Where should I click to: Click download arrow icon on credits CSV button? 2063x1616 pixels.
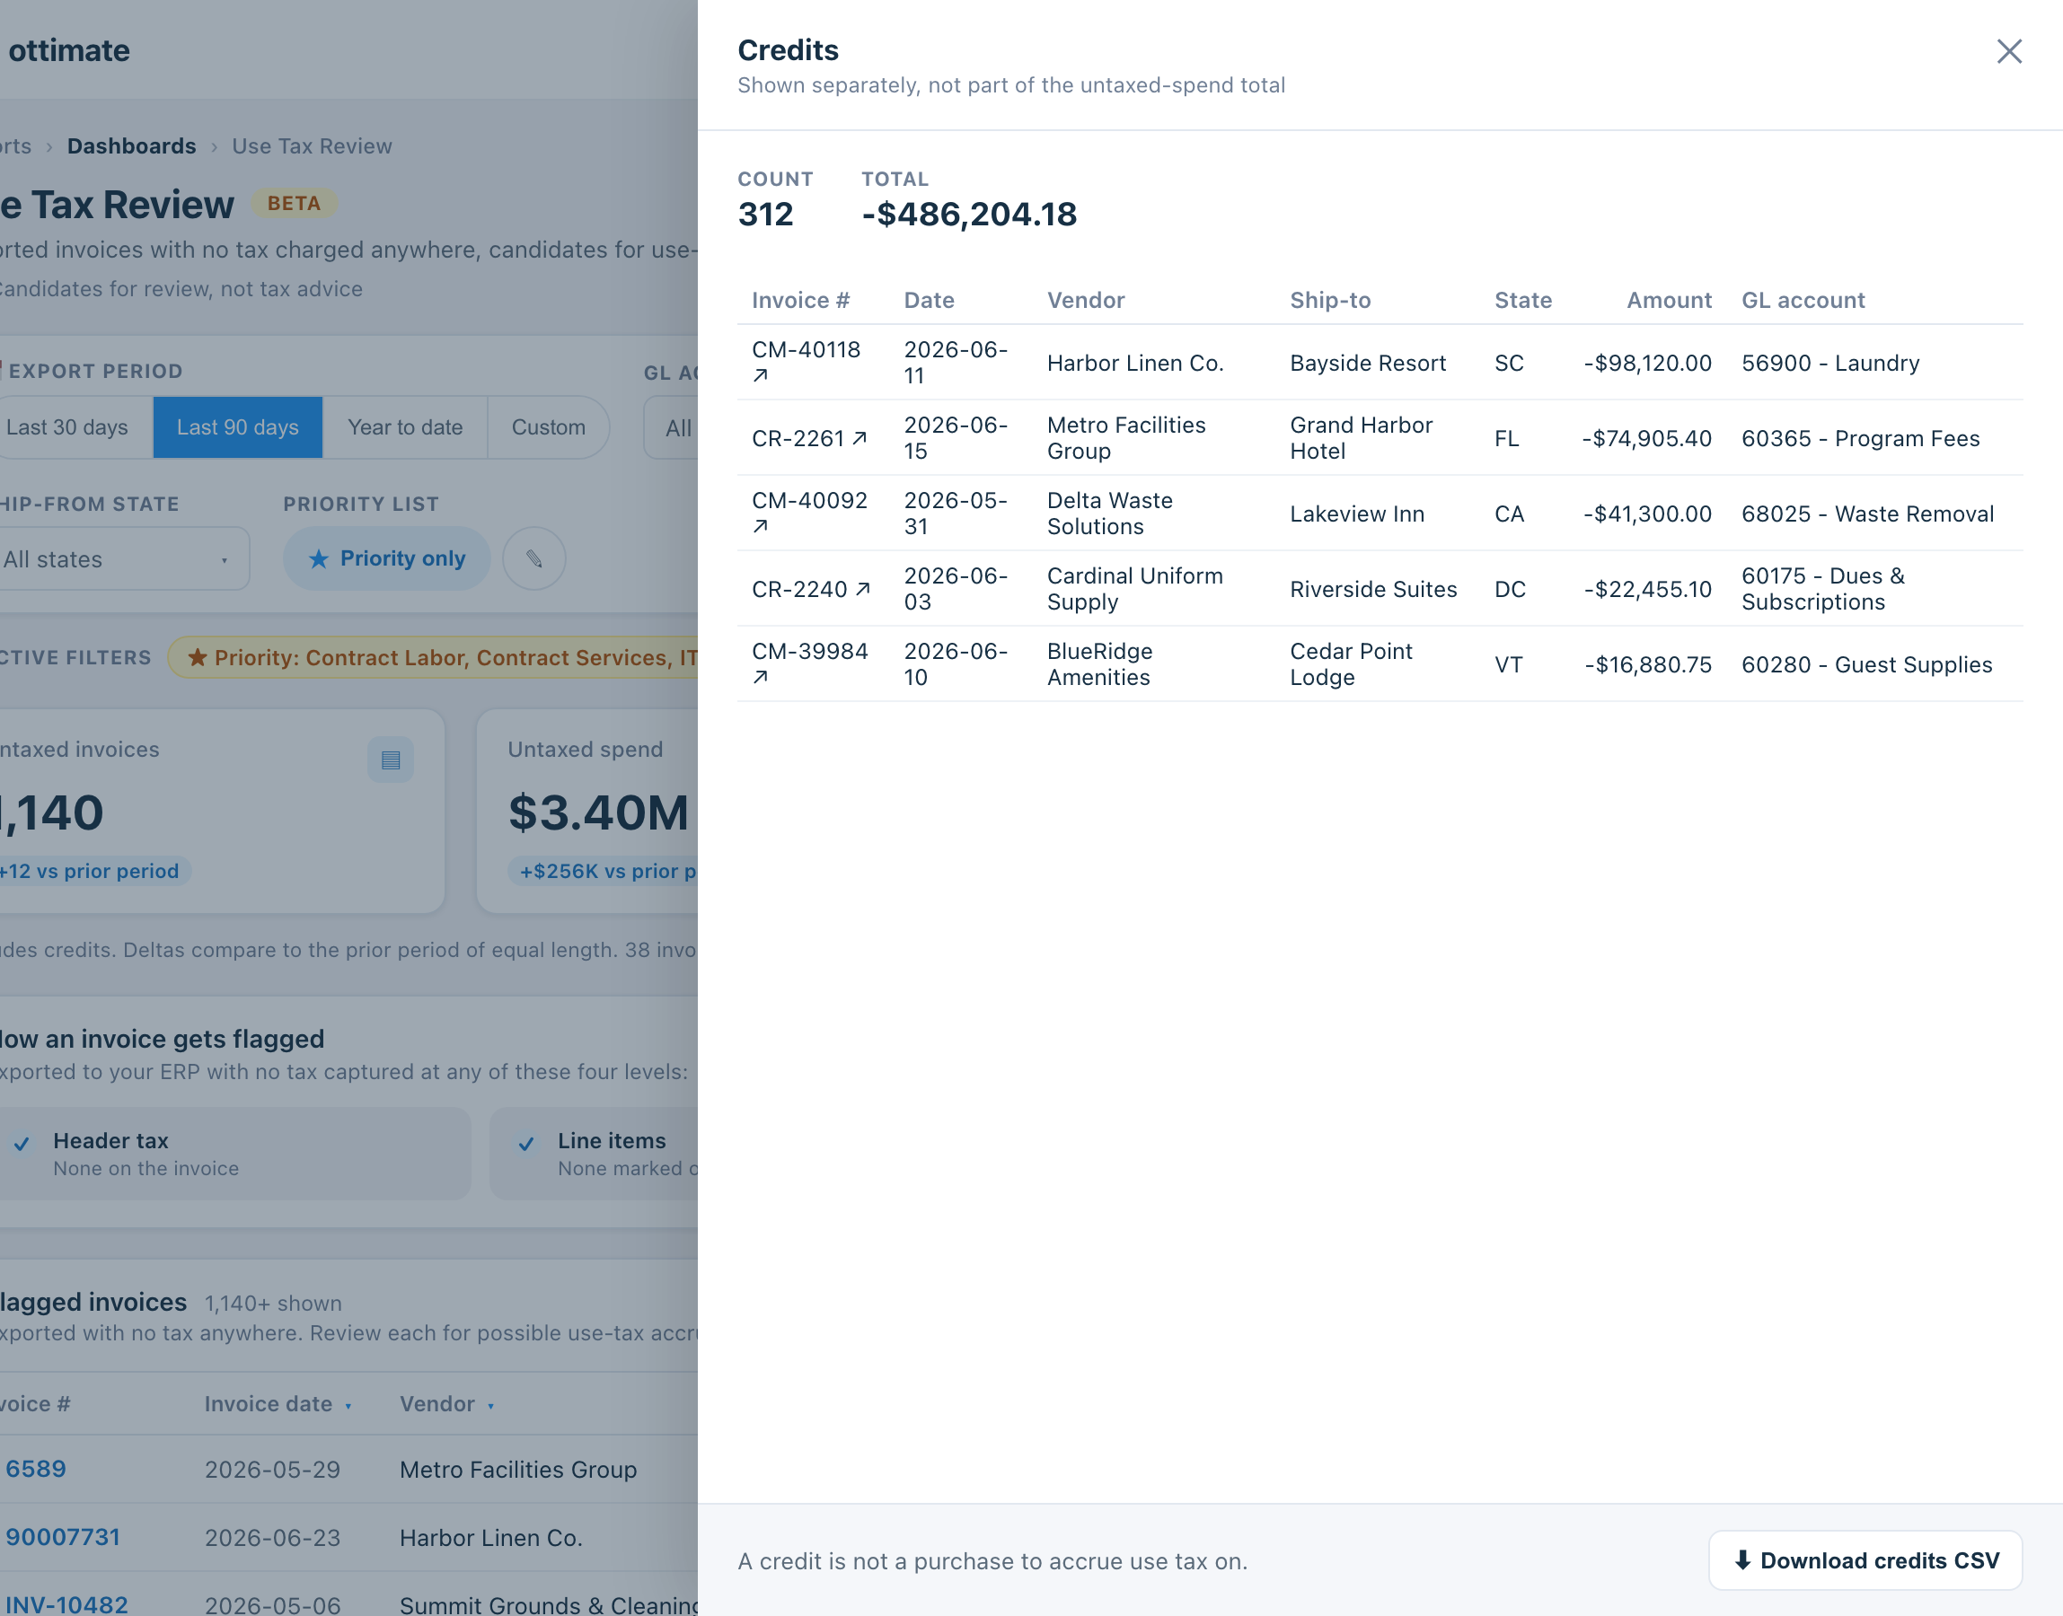pos(1742,1560)
